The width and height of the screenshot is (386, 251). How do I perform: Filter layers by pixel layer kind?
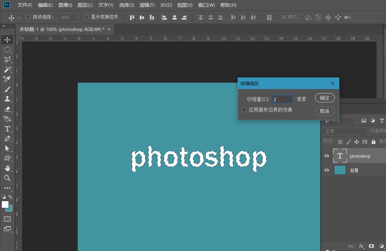click(x=364, y=121)
